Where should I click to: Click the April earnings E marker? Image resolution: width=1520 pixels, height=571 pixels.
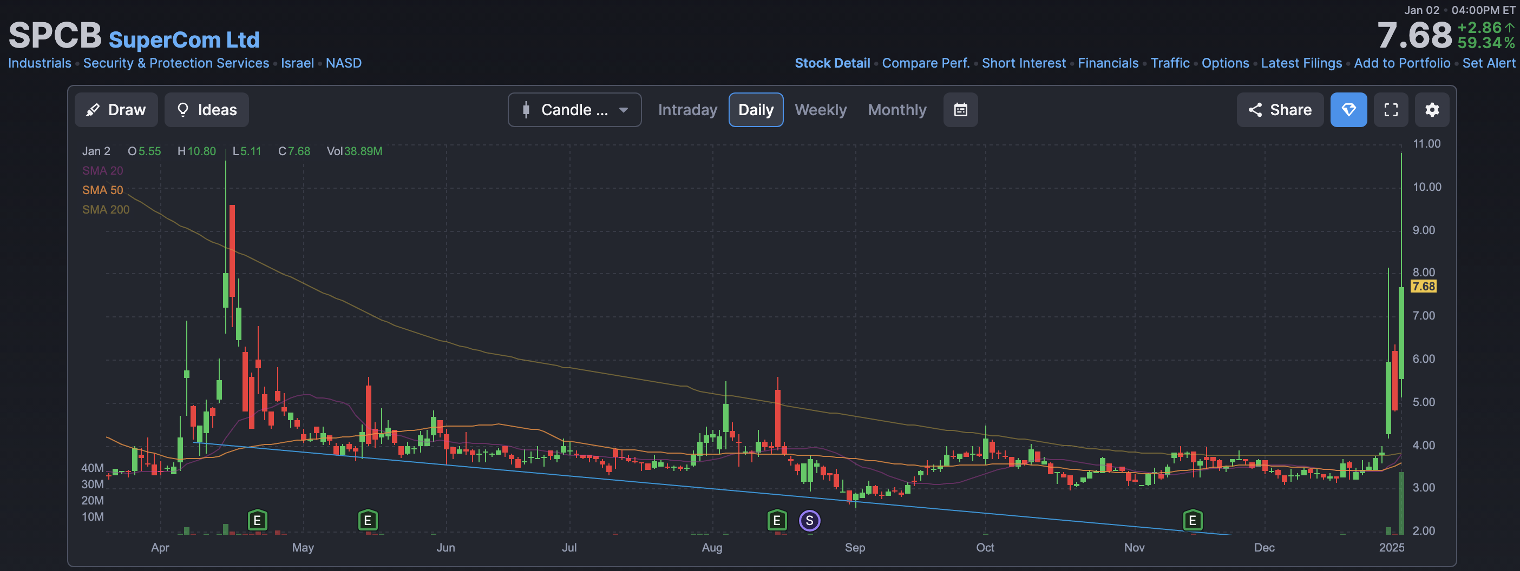(257, 520)
